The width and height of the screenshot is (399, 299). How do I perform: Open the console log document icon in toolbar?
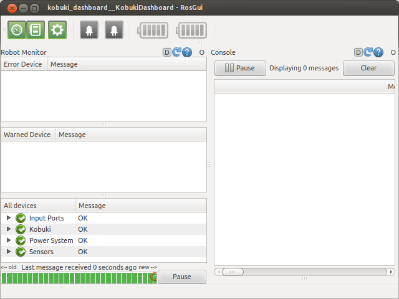(x=36, y=30)
